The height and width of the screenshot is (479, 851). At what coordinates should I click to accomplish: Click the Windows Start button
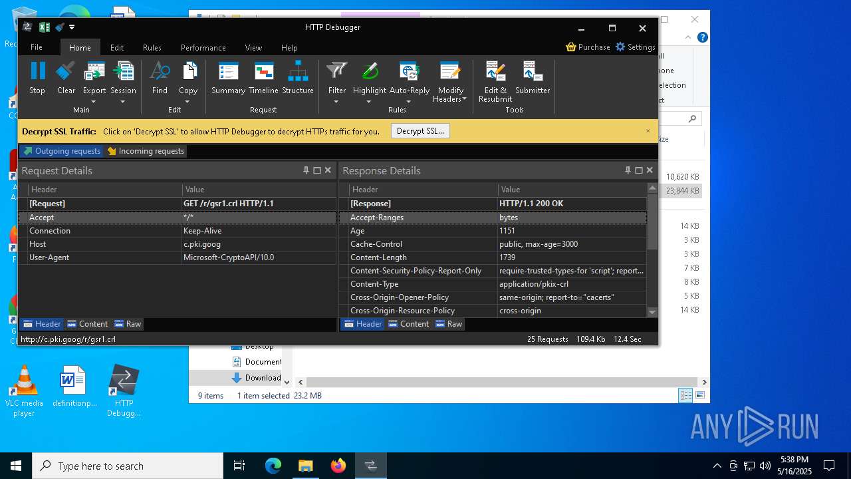tap(16, 466)
